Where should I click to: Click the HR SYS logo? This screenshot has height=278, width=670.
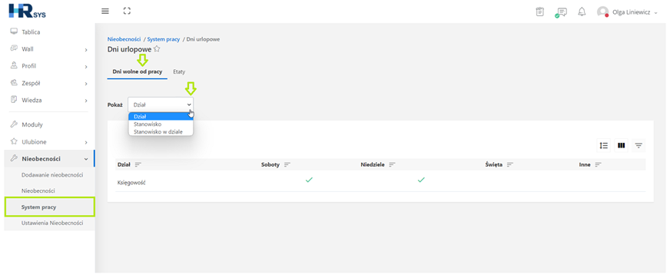[x=27, y=11]
